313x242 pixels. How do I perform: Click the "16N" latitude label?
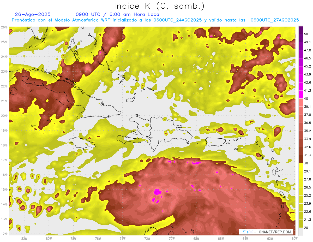pos(4,175)
